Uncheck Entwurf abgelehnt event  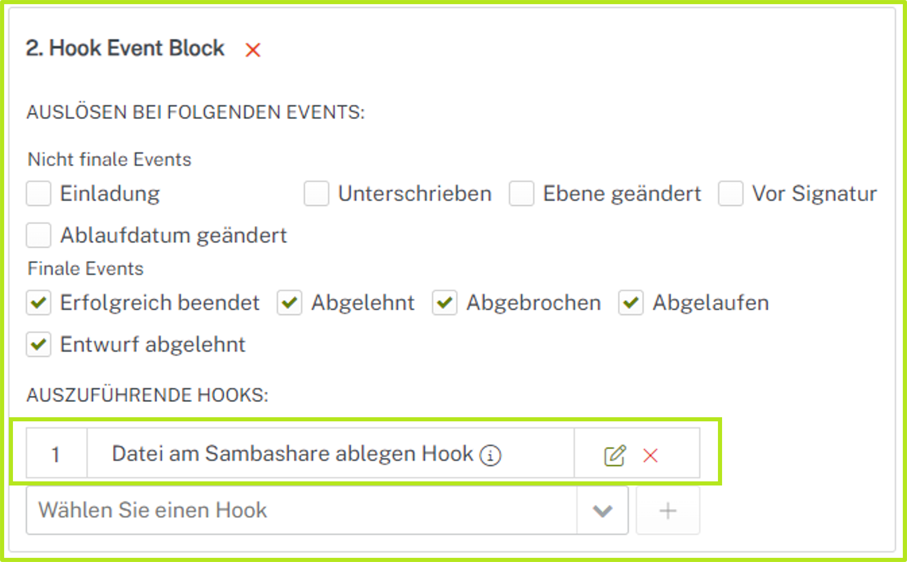39,344
